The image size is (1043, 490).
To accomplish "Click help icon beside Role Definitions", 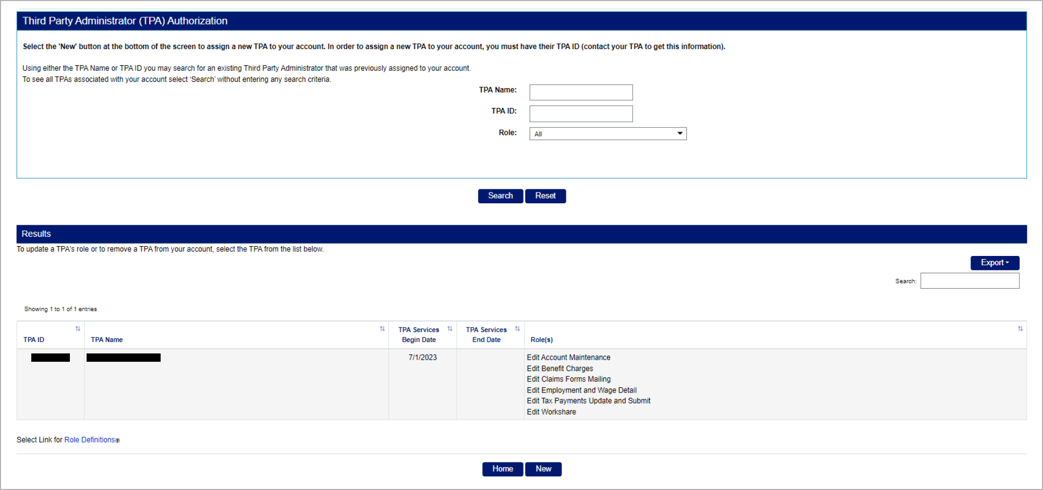I will click(x=118, y=440).
